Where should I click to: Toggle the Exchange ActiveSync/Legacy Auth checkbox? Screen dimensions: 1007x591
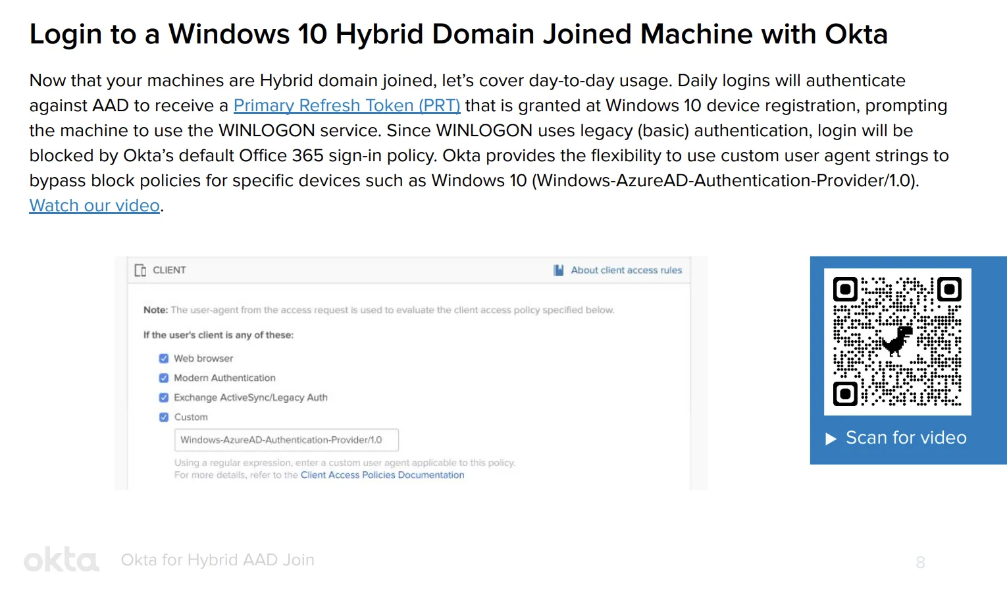[x=164, y=398]
